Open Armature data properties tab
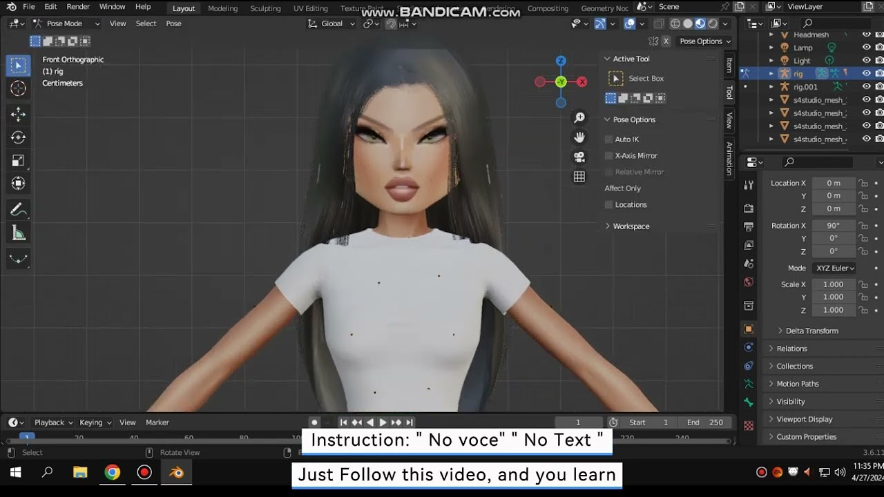884x497 pixels. click(x=749, y=384)
